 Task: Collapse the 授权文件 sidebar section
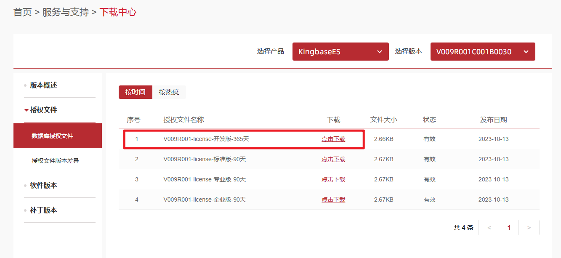click(43, 110)
